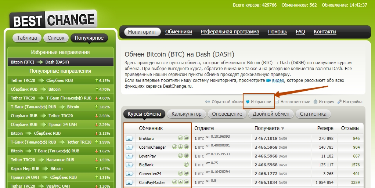Click the История link
The image size is (375, 188).
[x=327, y=102]
